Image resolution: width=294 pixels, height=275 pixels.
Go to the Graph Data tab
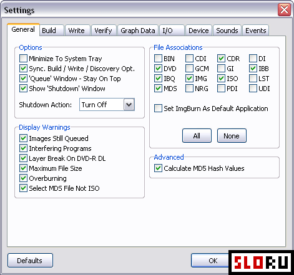point(138,31)
